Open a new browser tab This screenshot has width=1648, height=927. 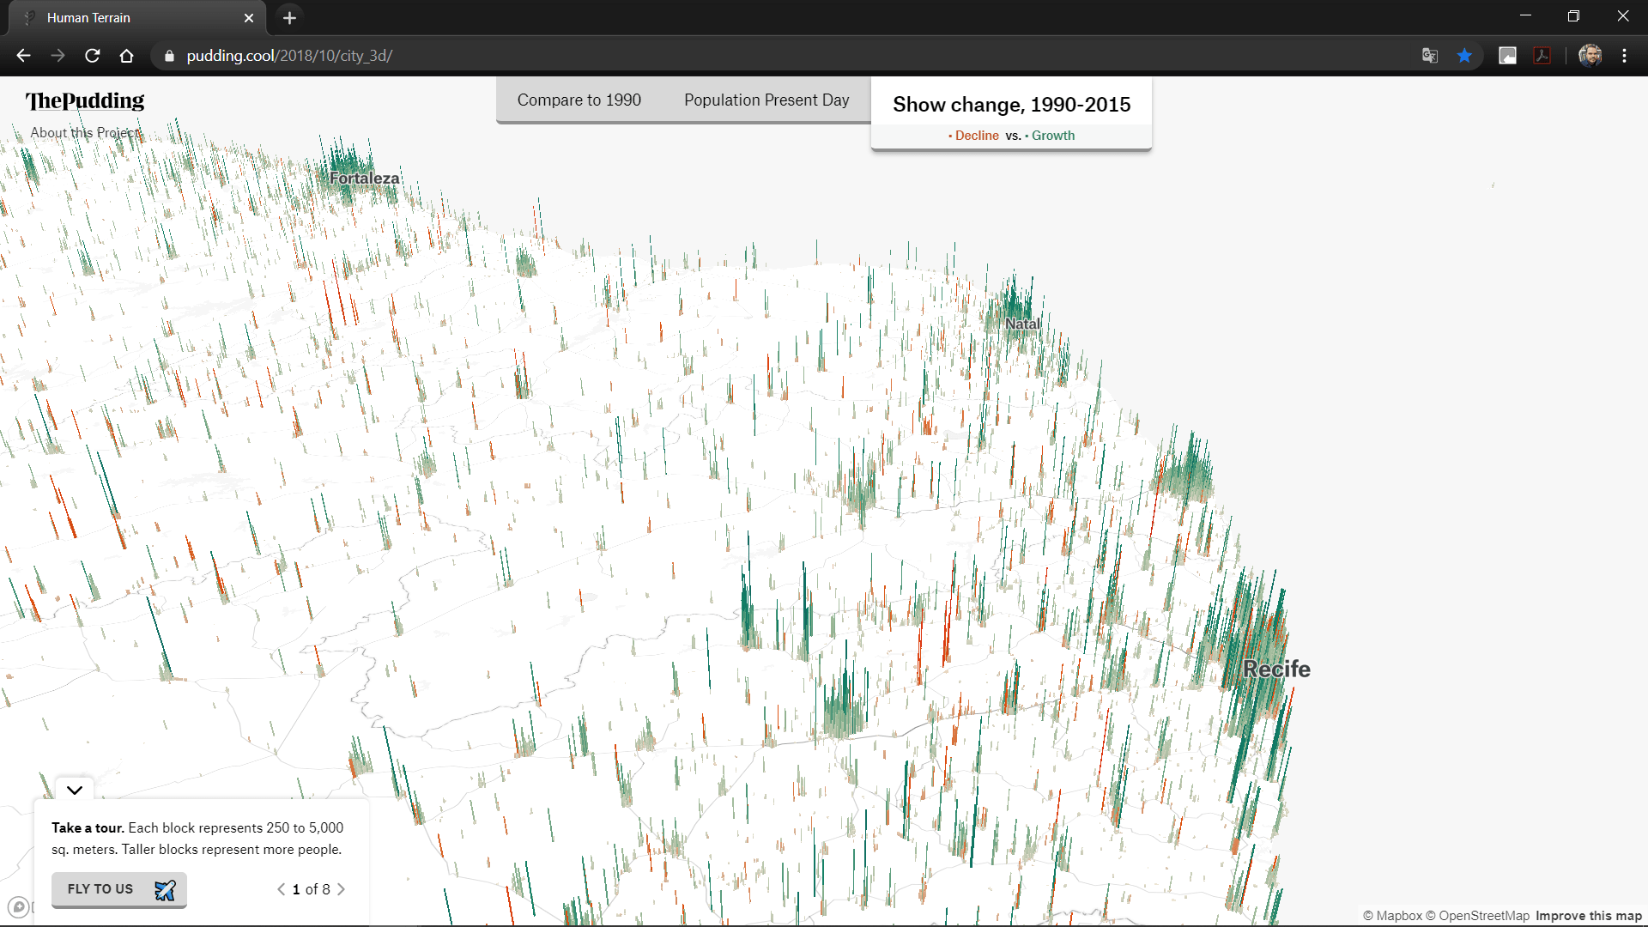(x=289, y=17)
